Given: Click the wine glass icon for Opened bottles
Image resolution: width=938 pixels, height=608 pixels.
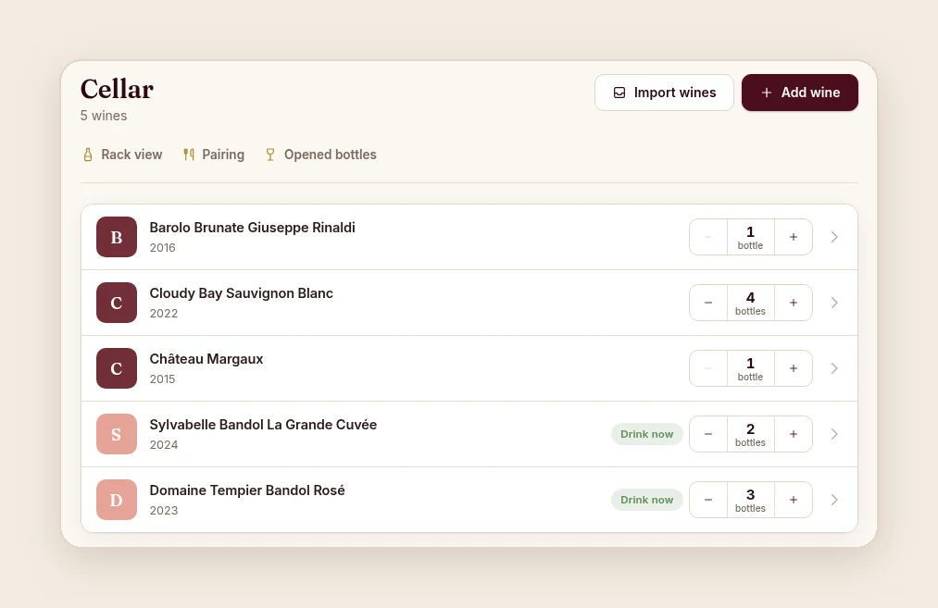Looking at the screenshot, I should pos(270,155).
